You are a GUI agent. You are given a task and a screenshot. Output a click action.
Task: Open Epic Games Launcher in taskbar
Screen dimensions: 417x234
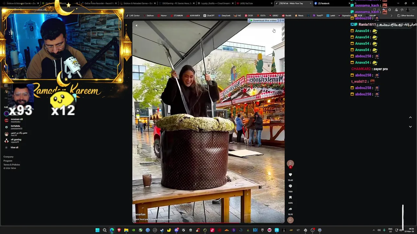point(262,230)
